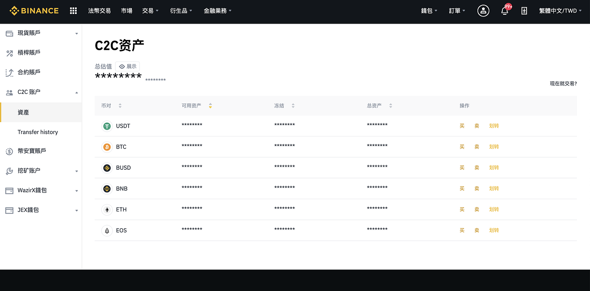Click 划转 in the USDT row
This screenshot has width=590, height=291.
coord(494,126)
